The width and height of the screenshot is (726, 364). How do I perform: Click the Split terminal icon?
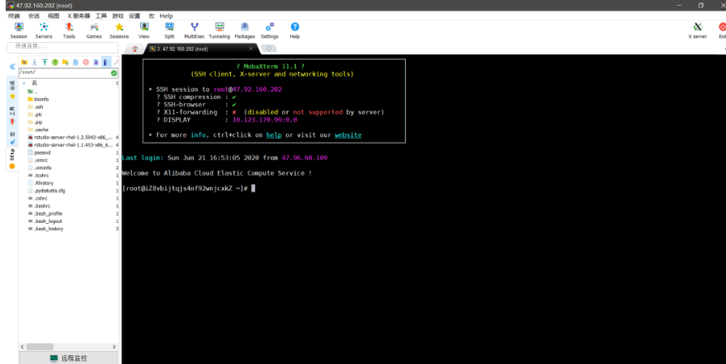[169, 30]
